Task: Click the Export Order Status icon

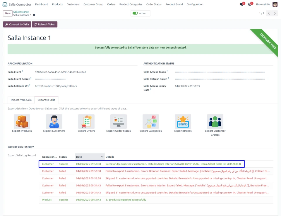Action: coord(119,122)
